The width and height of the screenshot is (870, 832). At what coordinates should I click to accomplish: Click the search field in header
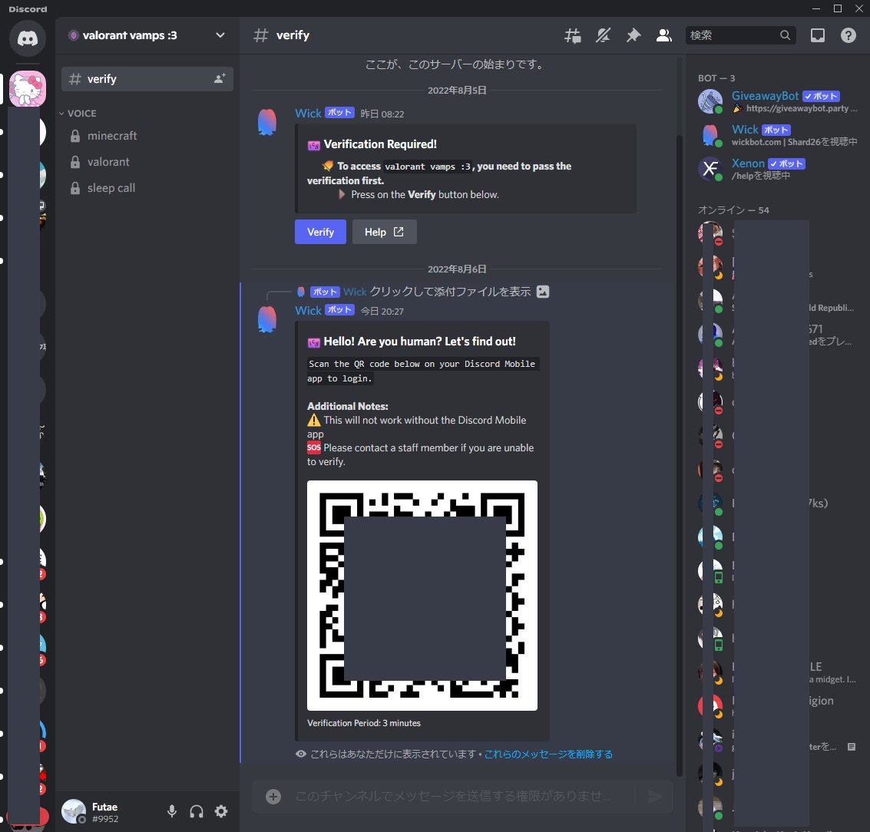[740, 35]
